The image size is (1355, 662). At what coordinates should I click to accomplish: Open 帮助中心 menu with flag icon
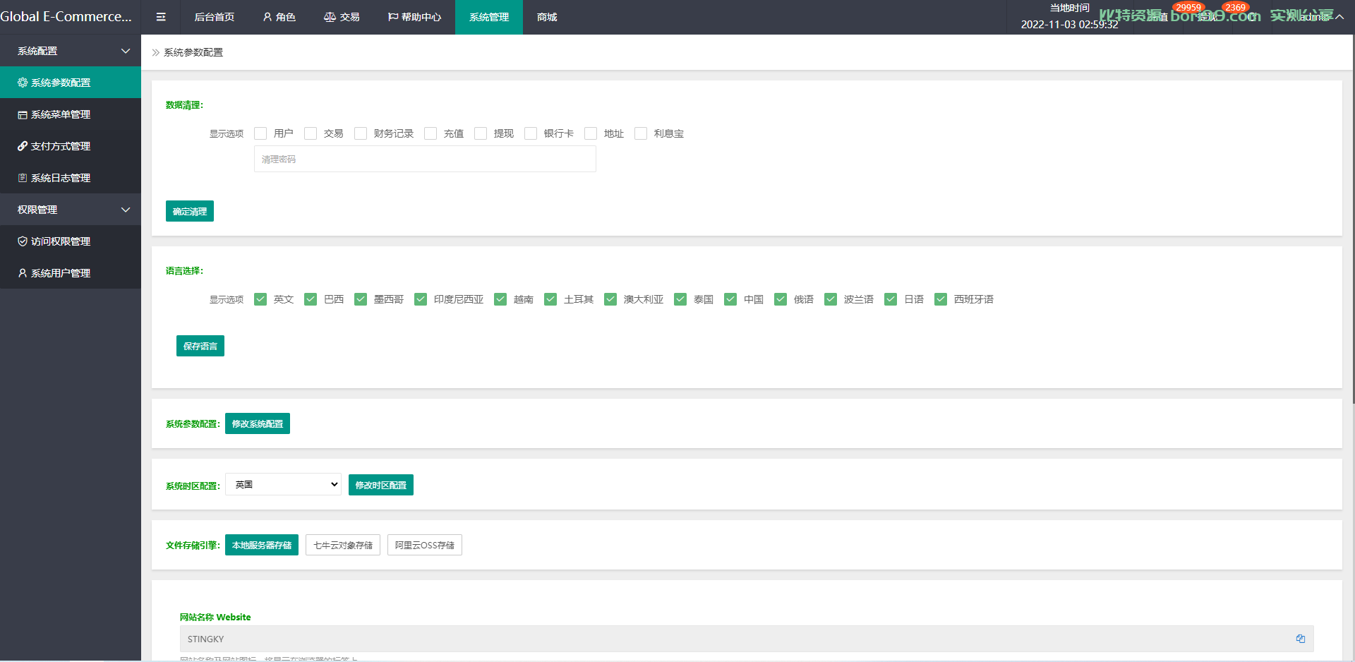pos(414,17)
